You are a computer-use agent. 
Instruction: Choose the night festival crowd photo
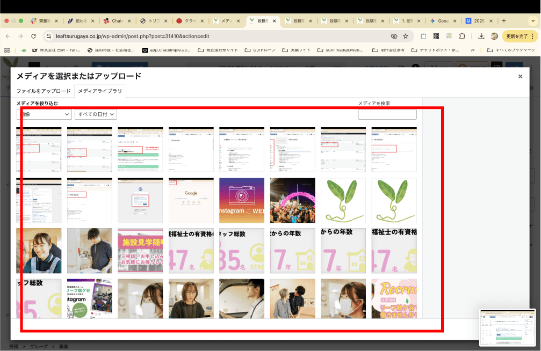292,200
